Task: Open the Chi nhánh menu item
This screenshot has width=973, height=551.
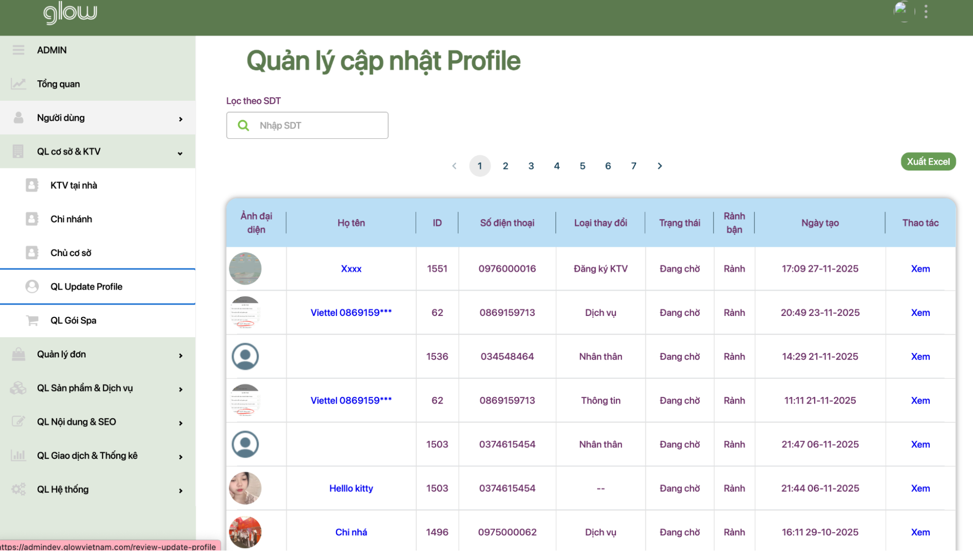Action: 71,219
